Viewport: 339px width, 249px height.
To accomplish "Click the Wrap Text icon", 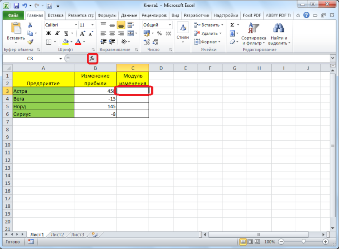I will [131, 25].
